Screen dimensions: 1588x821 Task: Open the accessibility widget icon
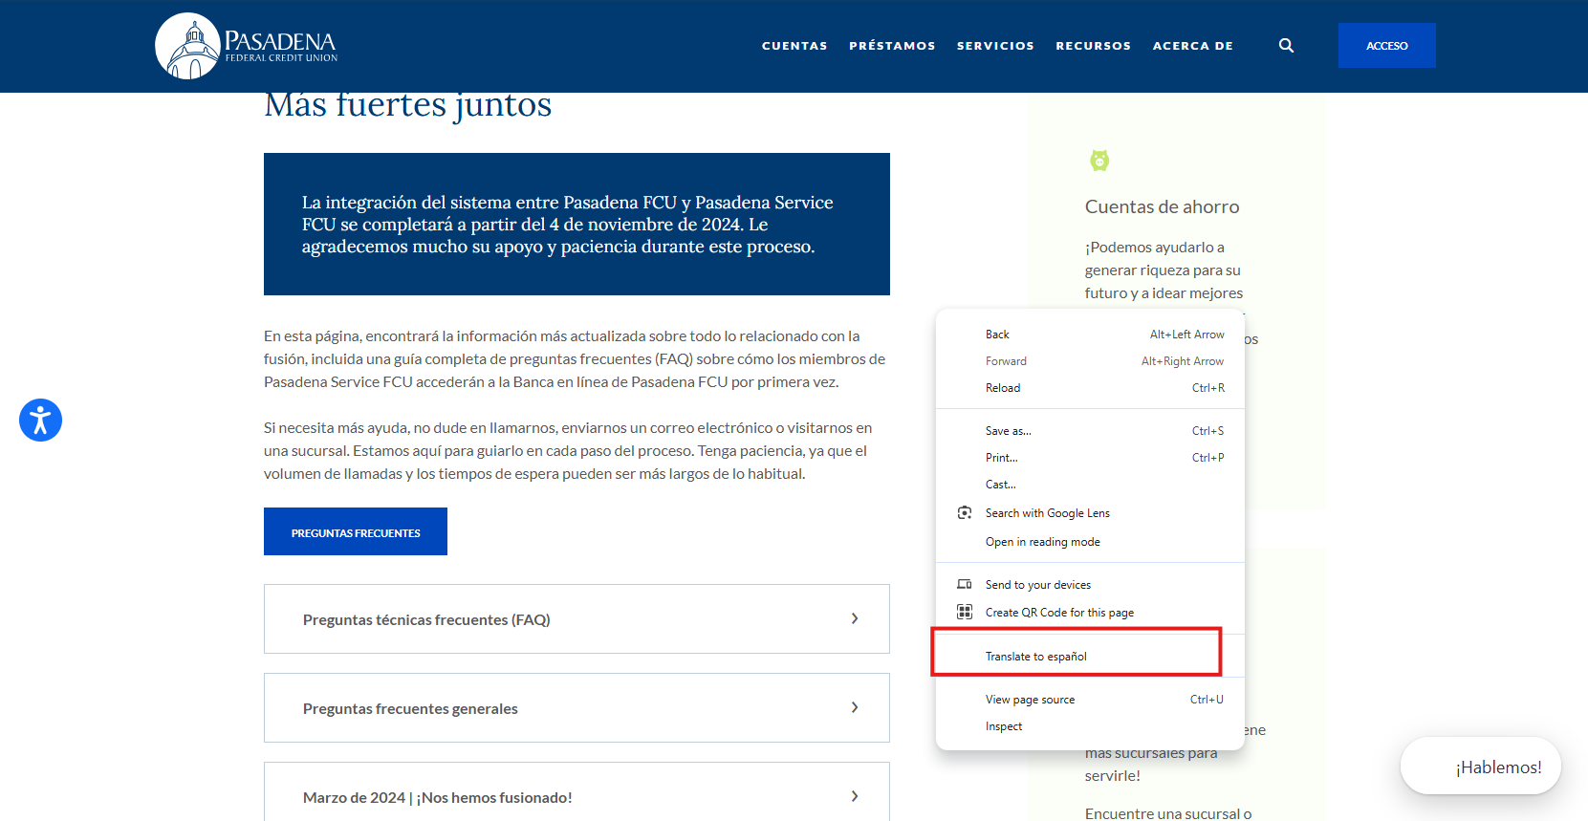(41, 421)
